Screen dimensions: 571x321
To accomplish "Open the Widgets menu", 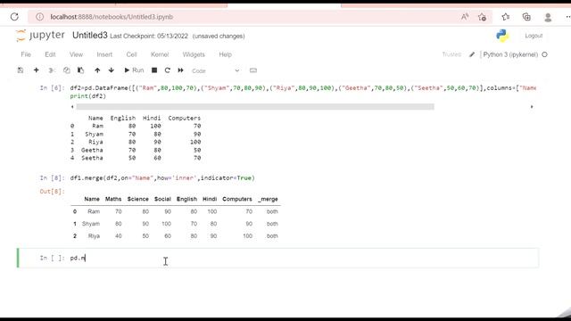I will coord(194,54).
